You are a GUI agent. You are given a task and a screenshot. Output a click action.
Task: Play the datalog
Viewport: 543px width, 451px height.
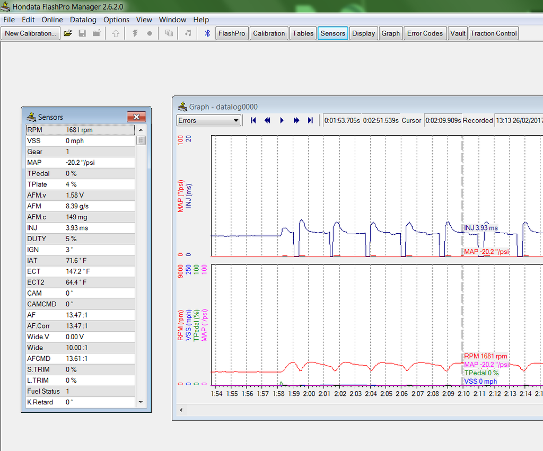282,120
